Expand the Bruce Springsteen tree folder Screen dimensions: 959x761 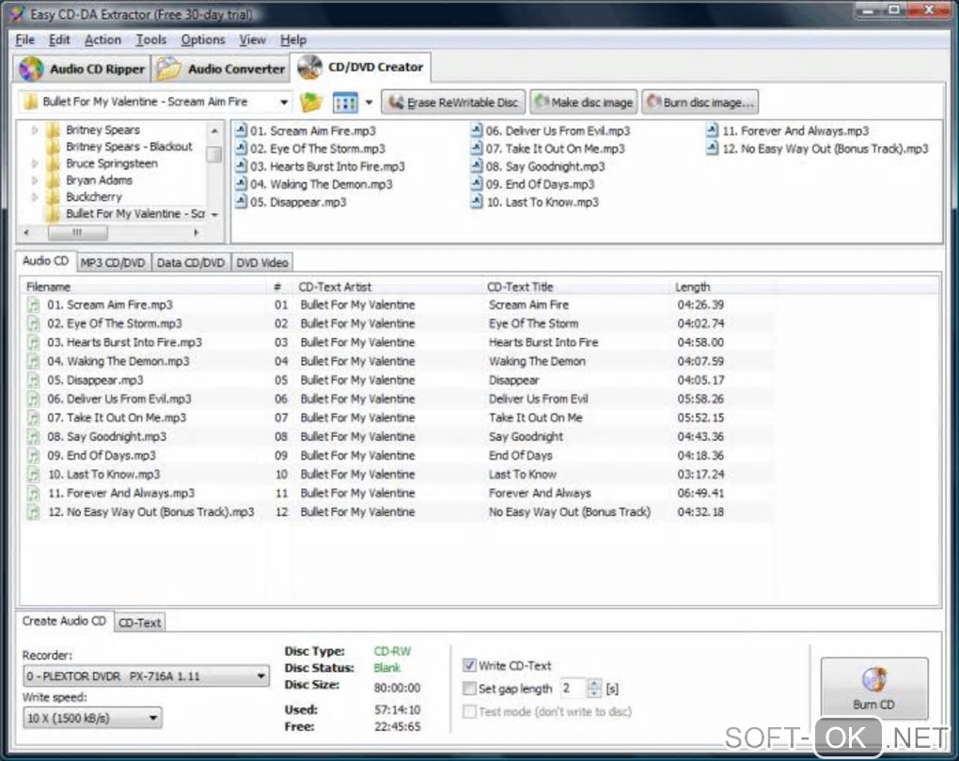pyautogui.click(x=35, y=163)
